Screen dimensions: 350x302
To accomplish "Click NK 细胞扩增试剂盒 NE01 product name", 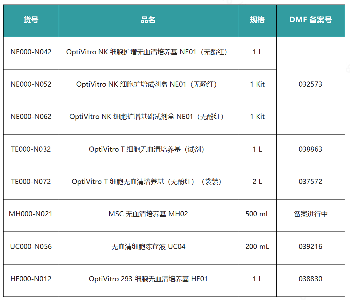I will 147,84.
